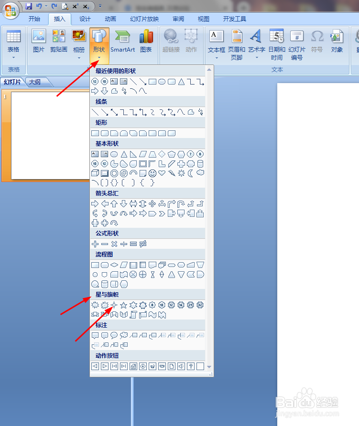Insert 幻灯片编号 slide number
This screenshot has height=426, width=359.
[x=297, y=45]
